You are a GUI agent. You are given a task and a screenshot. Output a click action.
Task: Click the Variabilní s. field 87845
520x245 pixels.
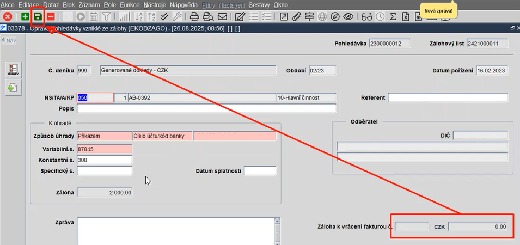[104, 149]
